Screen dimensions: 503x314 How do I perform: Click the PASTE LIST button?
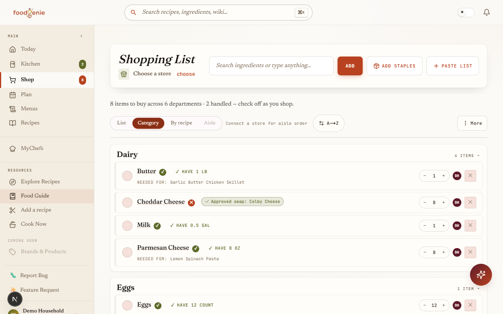pyautogui.click(x=453, y=66)
